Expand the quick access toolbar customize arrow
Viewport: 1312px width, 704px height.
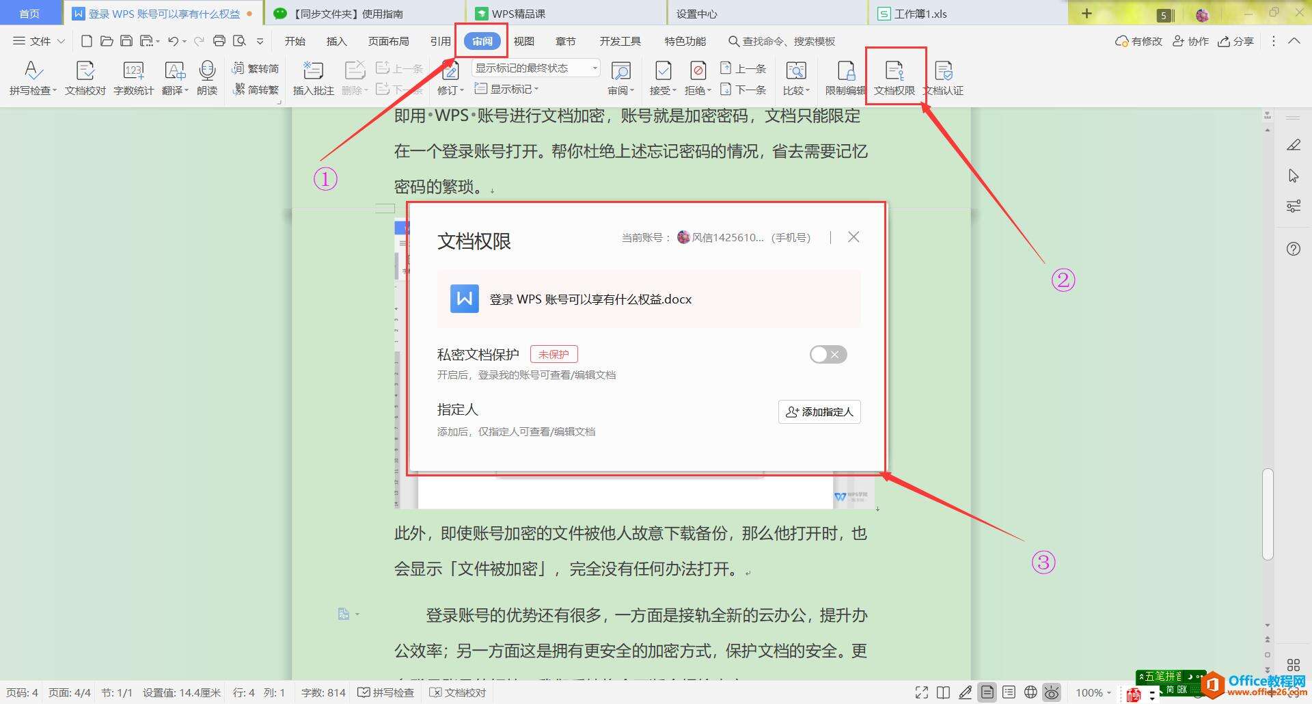260,41
